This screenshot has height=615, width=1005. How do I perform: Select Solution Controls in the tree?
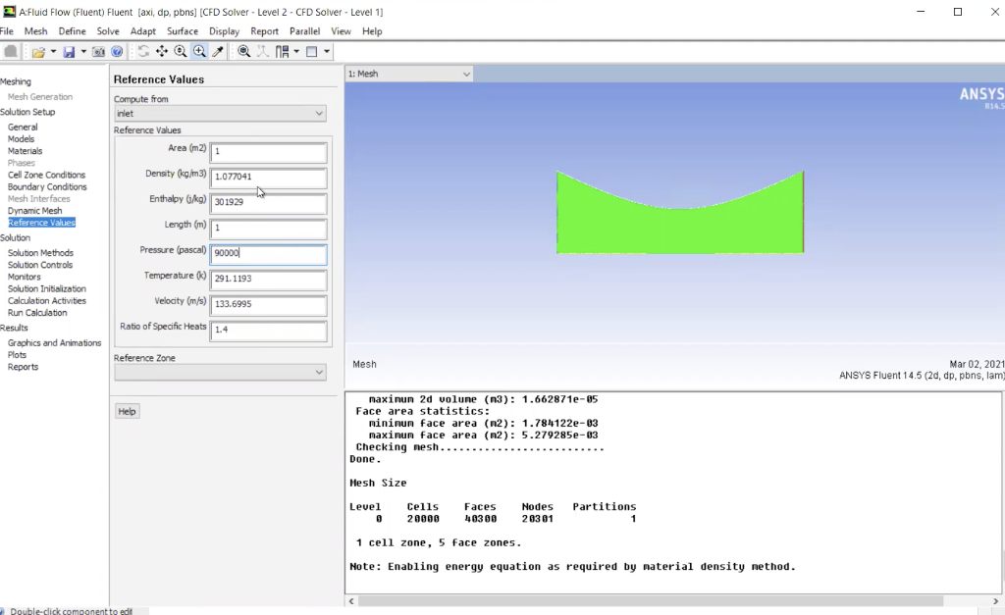39,265
